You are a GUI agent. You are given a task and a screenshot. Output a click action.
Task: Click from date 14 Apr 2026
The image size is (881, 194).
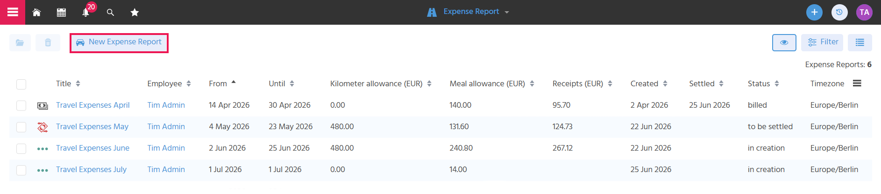click(x=229, y=105)
